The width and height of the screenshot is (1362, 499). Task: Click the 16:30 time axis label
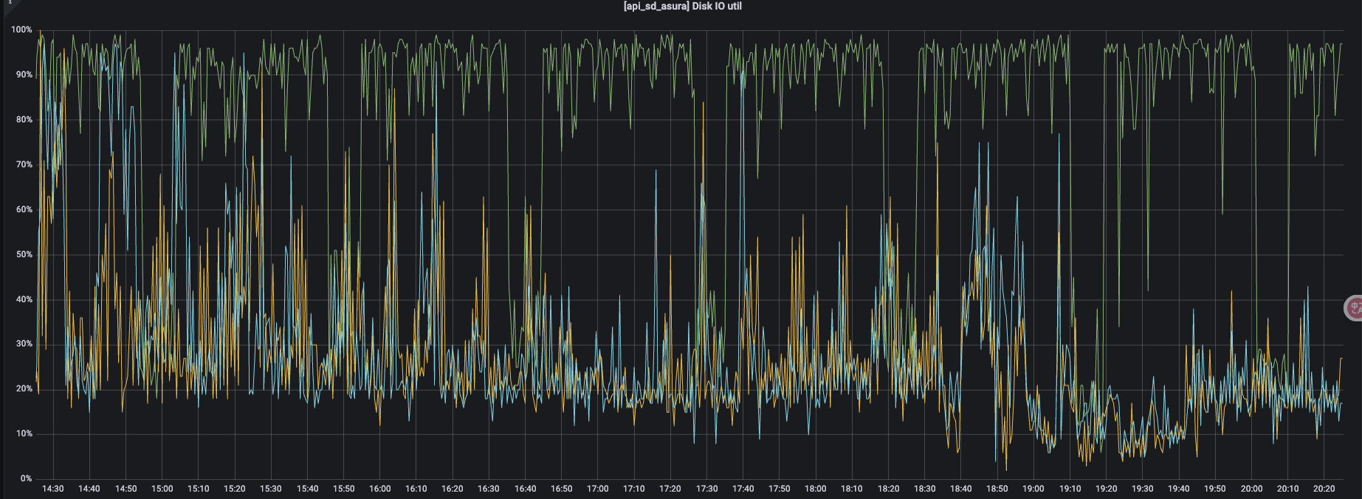point(489,489)
